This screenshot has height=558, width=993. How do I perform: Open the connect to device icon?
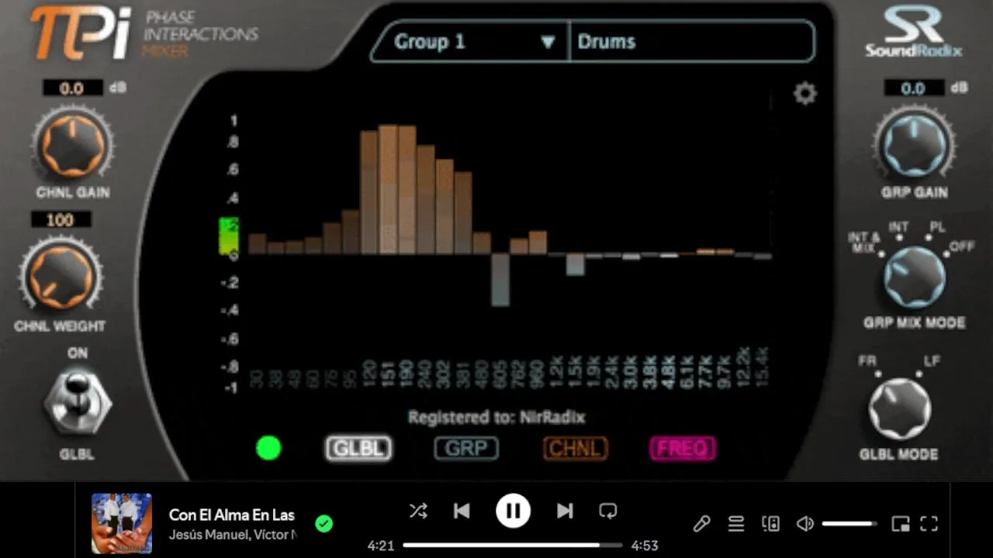(771, 524)
